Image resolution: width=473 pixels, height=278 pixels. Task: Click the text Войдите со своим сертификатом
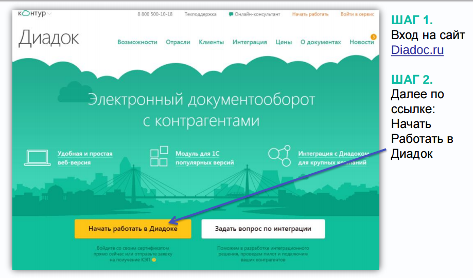tap(133, 248)
